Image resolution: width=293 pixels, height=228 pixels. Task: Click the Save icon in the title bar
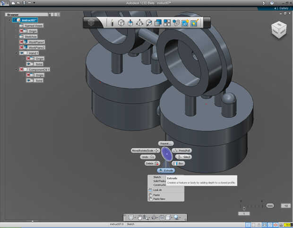point(24,3)
